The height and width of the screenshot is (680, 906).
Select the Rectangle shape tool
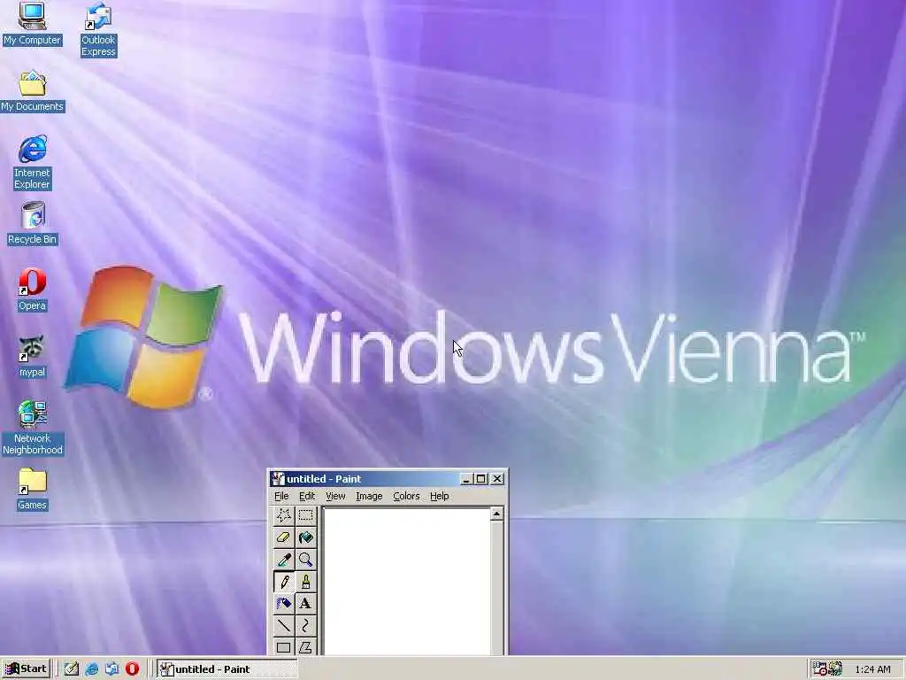283,646
